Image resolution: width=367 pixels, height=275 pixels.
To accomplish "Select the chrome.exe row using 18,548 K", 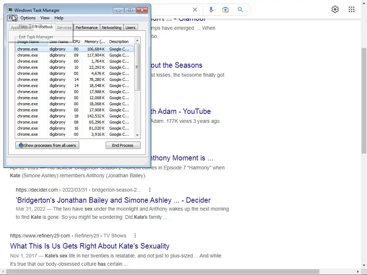I will pos(75,86).
